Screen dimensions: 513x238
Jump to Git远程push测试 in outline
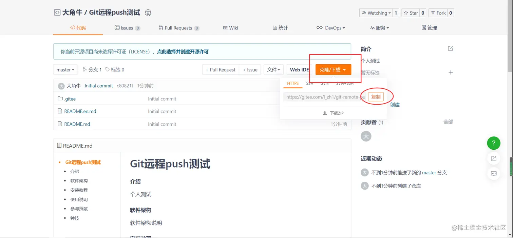tap(83, 162)
